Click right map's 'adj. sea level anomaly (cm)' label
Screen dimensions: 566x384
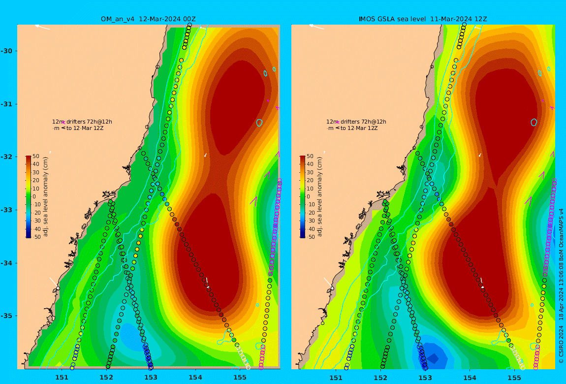click(320, 197)
